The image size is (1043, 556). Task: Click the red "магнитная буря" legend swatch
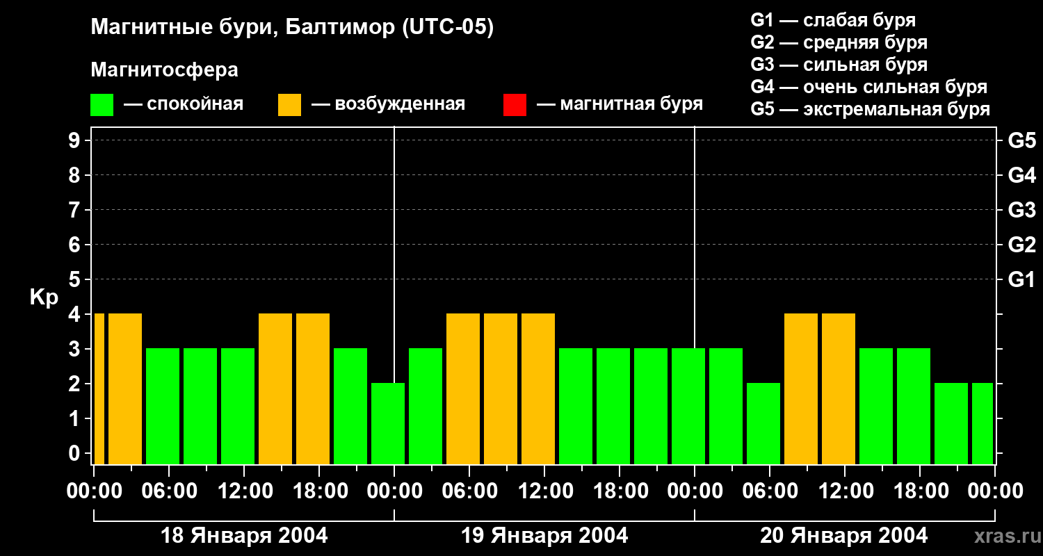point(515,105)
